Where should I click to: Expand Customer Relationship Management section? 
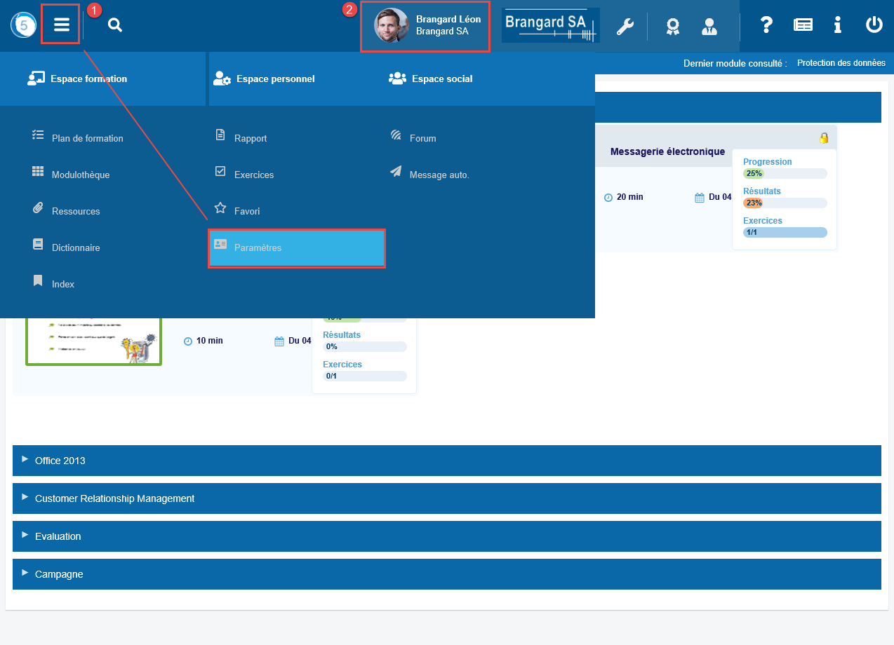tap(114, 498)
